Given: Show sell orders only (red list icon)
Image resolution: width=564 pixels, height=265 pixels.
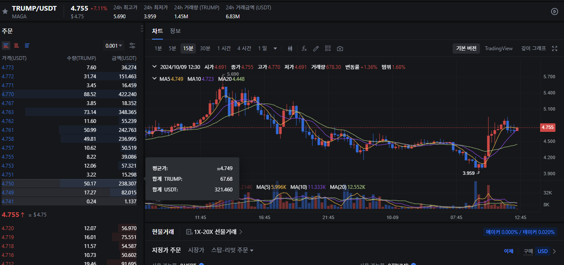Looking at the screenshot, I should coord(16,46).
